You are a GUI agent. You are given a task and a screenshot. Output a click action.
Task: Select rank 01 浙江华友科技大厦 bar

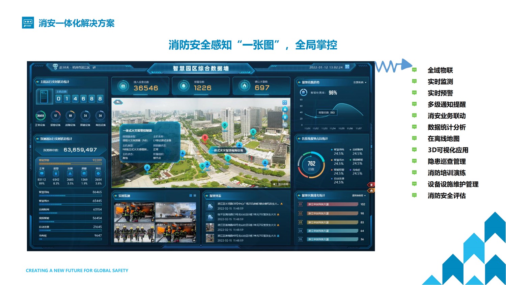[x=332, y=204]
